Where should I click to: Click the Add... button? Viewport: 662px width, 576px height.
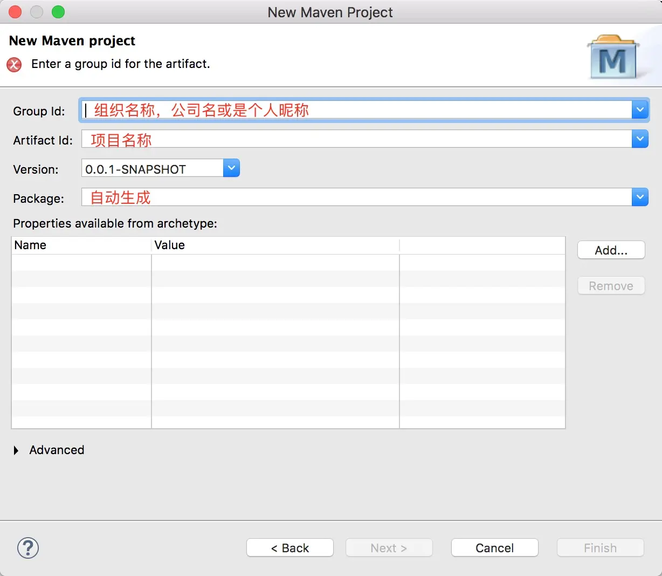611,250
